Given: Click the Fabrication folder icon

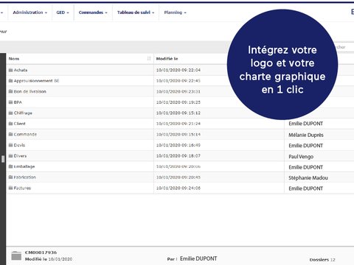Looking at the screenshot, I should pyautogui.click(x=10, y=177).
